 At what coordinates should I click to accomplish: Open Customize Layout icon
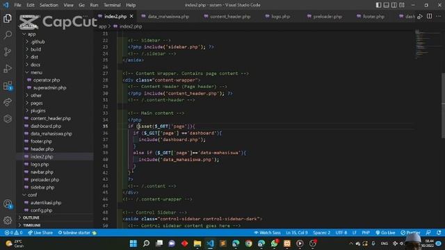[x=402, y=5]
